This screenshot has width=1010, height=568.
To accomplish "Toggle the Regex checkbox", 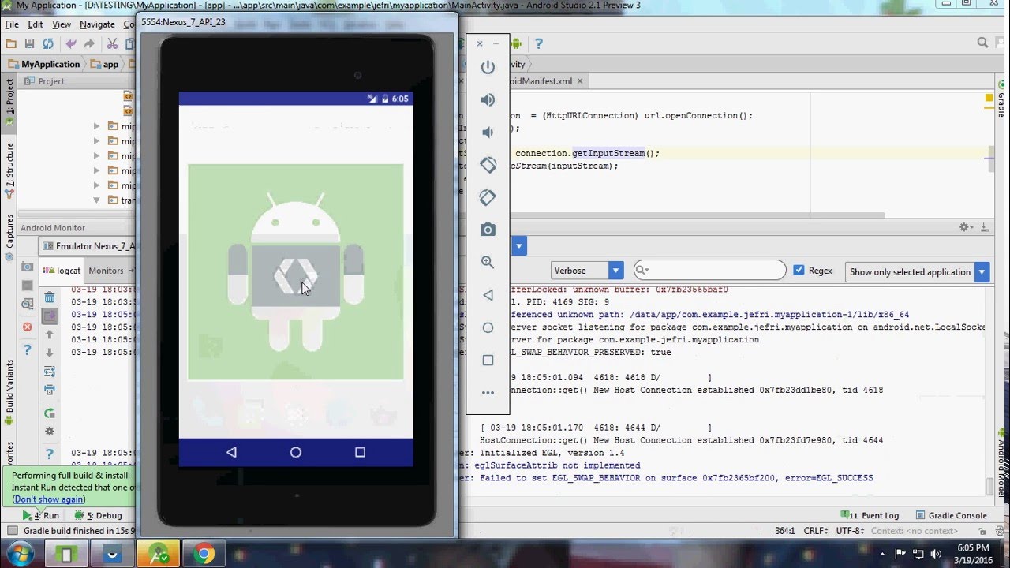I will tap(799, 271).
